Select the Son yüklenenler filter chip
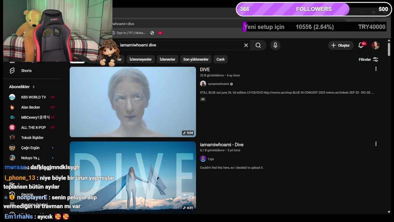This screenshot has height=222, width=394. [196, 59]
